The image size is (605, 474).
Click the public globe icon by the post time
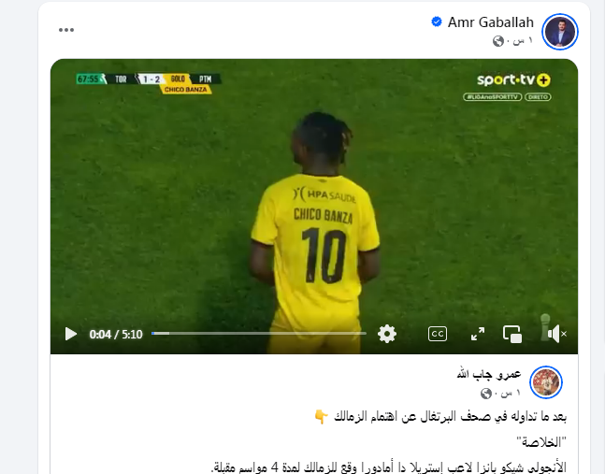(498, 41)
